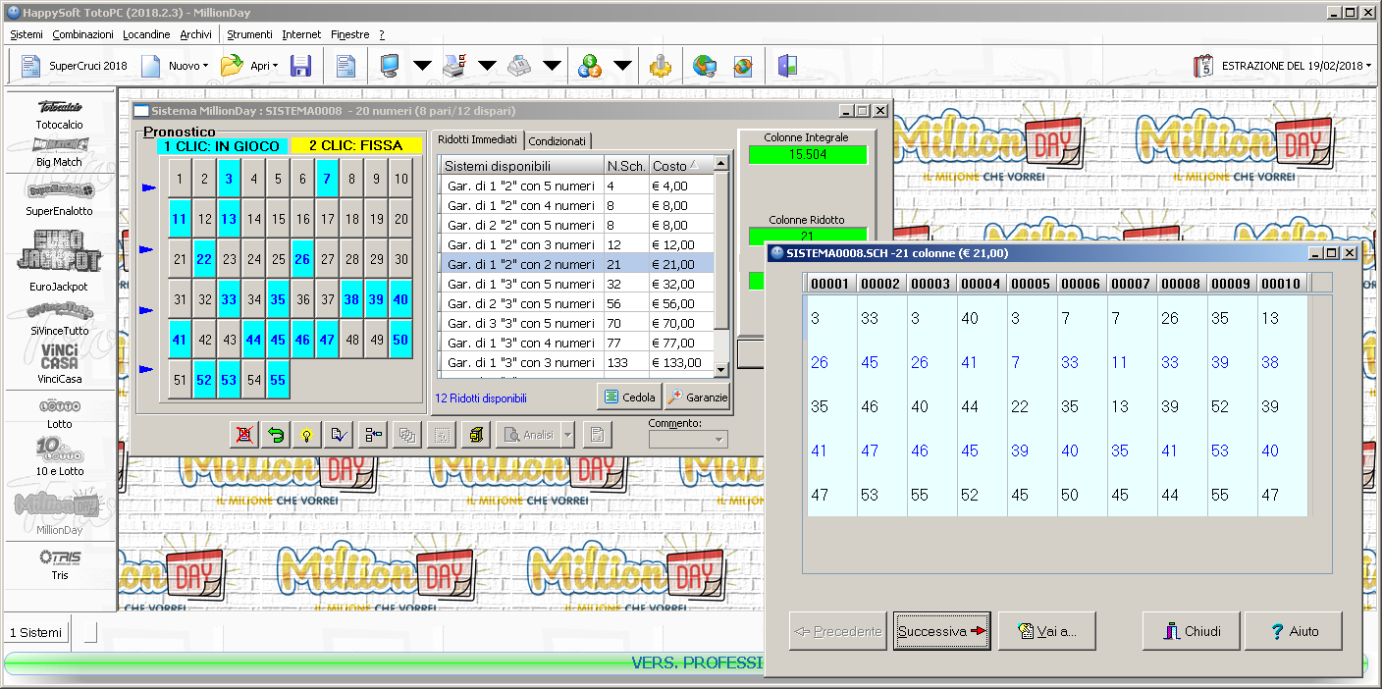Toggle number 33 in the Pronostico grid
1382x689 pixels.
230,300
